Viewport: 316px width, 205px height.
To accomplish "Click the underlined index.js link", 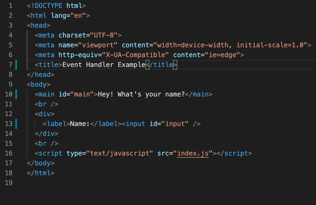I will (193, 153).
